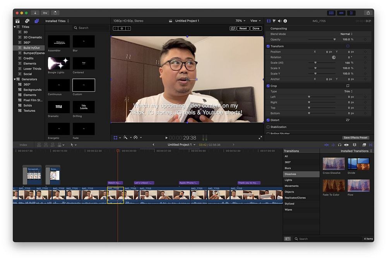Open the Keyword Editor key icon
Image resolution: width=387 pixels, height=259 pixels.
pyautogui.click(x=45, y=13)
